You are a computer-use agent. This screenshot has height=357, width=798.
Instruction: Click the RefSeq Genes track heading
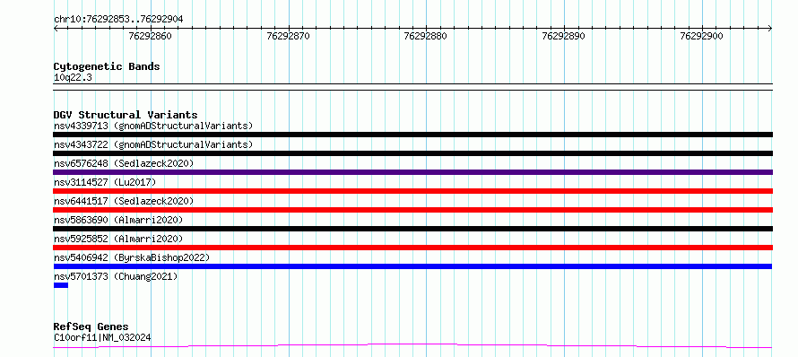(91, 327)
